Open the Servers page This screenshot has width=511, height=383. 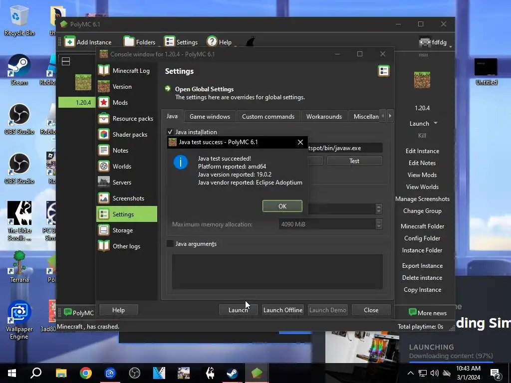tap(127, 183)
